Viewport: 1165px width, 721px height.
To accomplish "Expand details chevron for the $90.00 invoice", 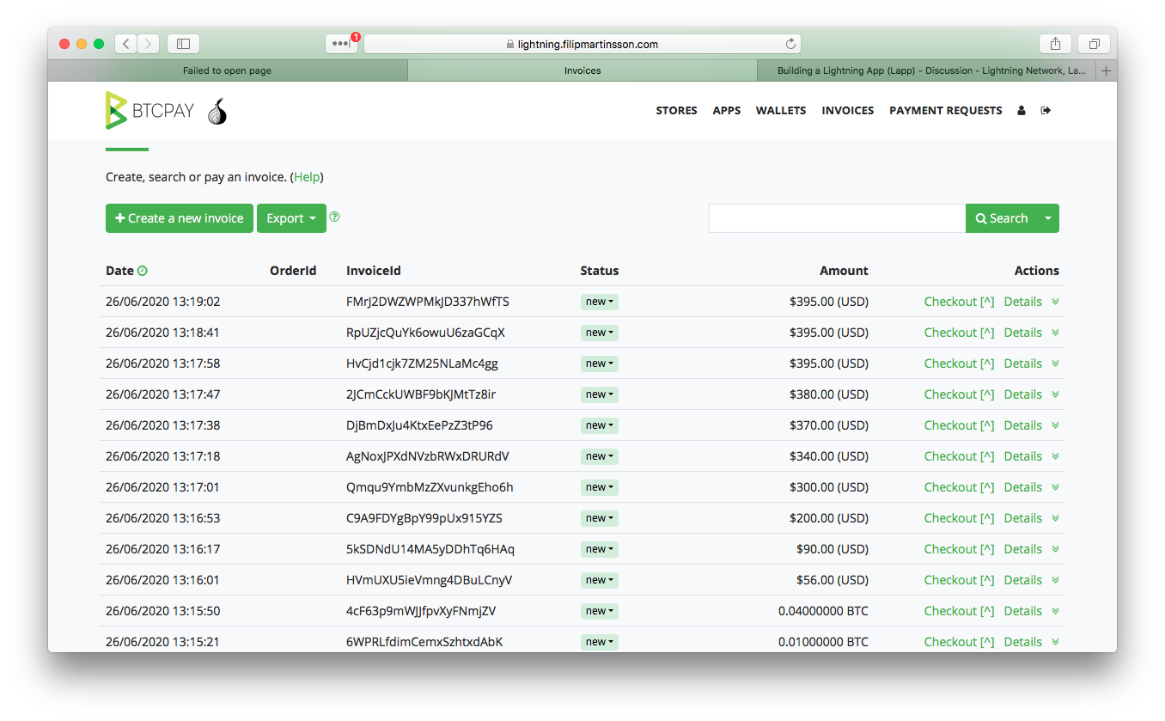I will pos(1055,549).
